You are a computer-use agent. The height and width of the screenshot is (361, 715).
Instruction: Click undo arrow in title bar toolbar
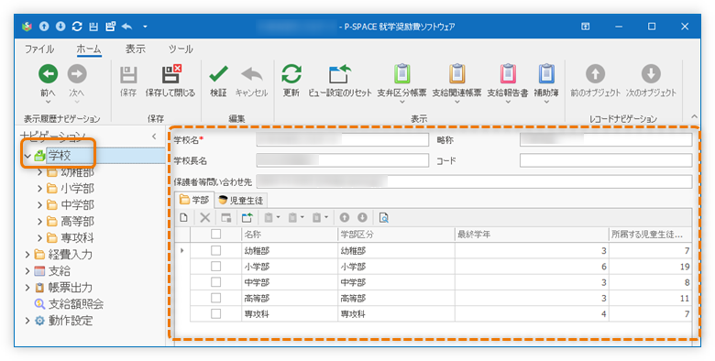pyautogui.click(x=127, y=27)
